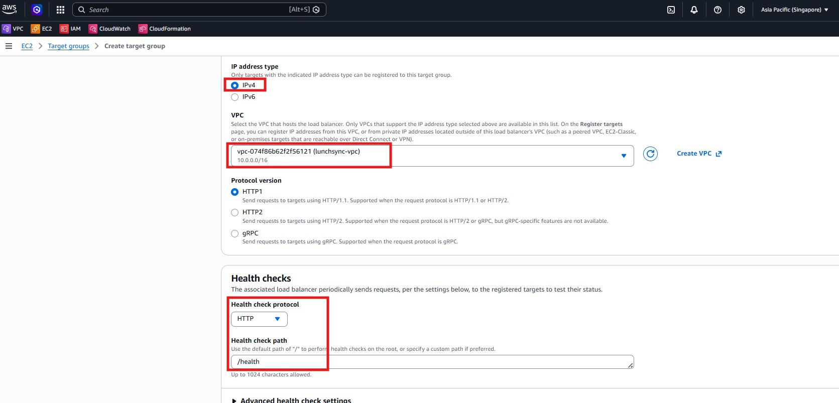The width and height of the screenshot is (839, 403).
Task: Go to Target groups breadcrumb link
Action: point(68,46)
